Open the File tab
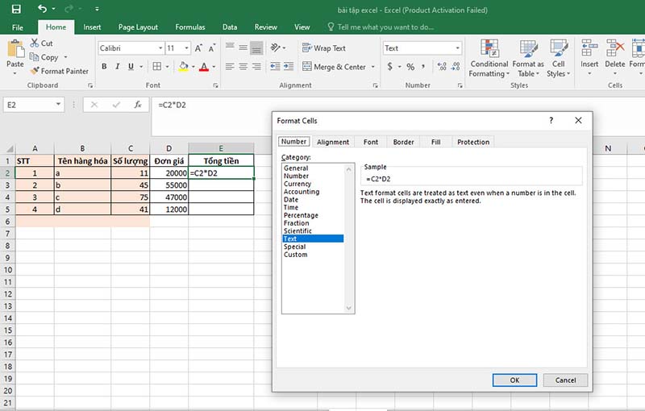 [x=17, y=27]
